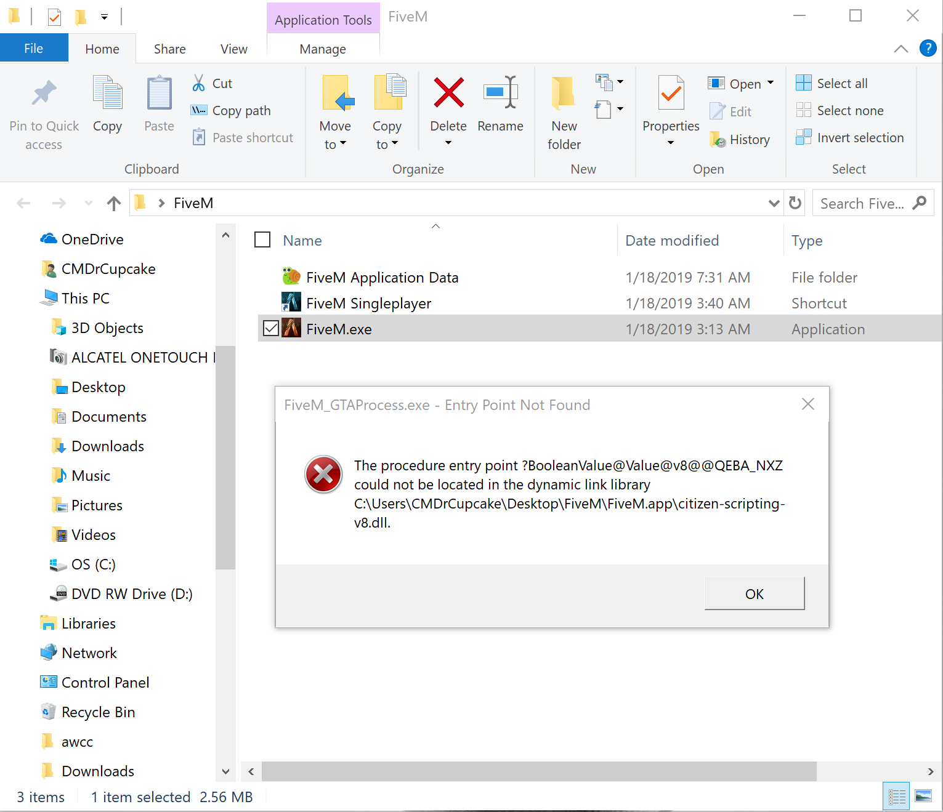Click Invert selection in the ribbon

point(850,138)
